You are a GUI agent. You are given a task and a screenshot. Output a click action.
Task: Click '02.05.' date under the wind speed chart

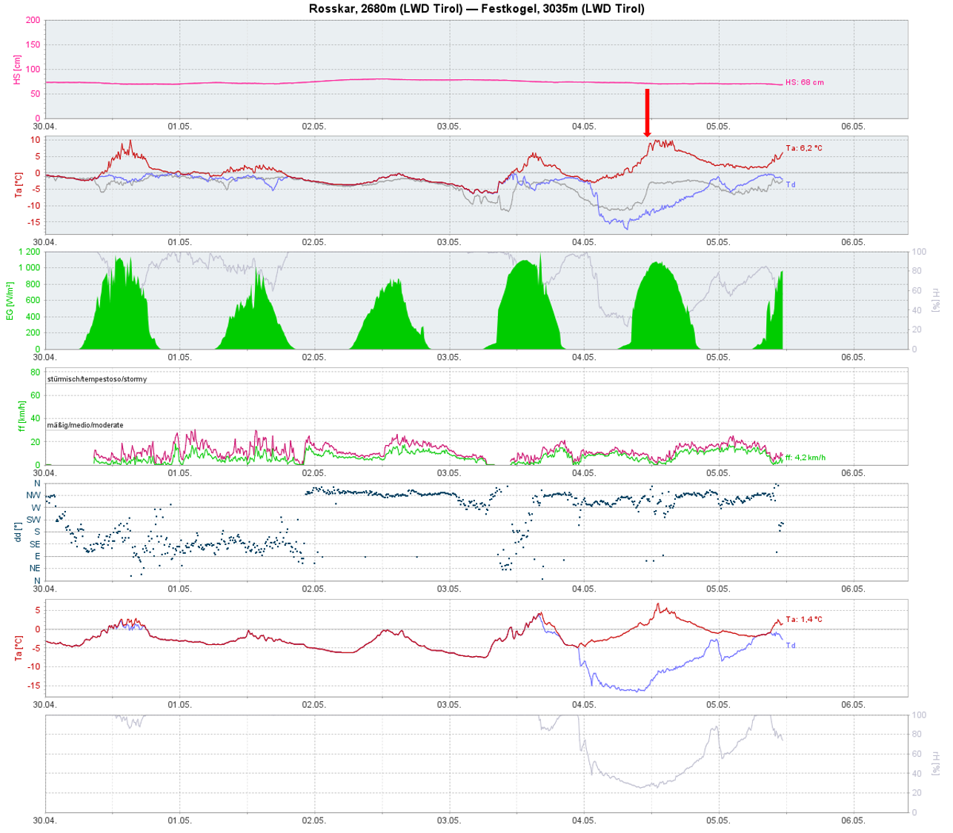pos(313,473)
